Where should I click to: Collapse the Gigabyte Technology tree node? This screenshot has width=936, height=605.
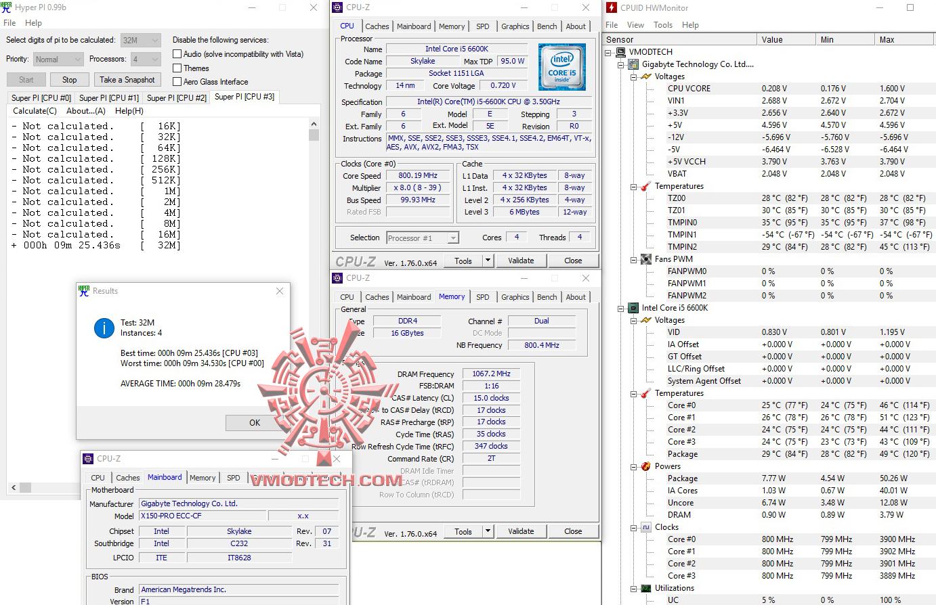(621, 64)
